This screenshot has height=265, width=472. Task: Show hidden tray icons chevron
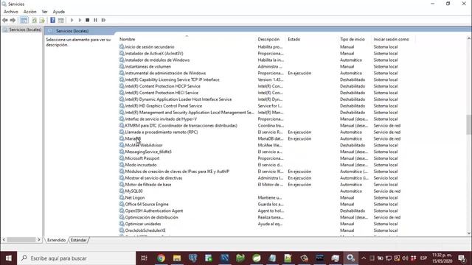(364, 258)
